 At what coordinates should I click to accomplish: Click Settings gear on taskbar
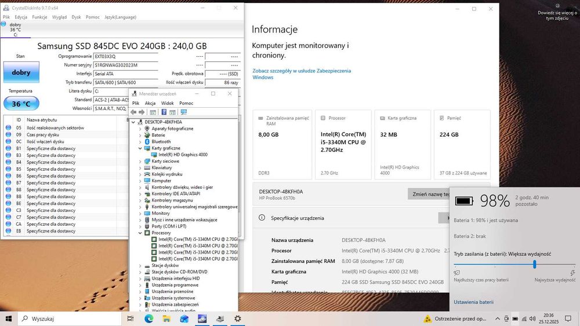pos(237,318)
